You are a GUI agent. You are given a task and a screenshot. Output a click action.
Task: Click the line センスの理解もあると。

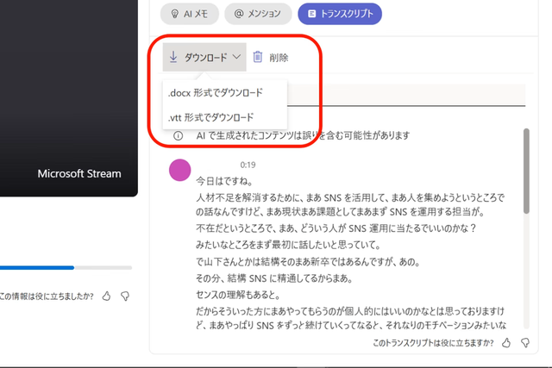click(238, 295)
